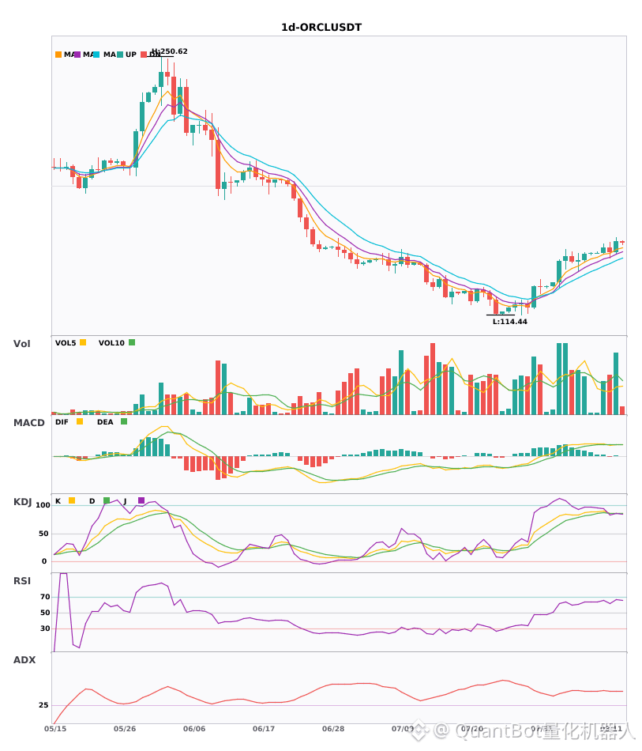Click the MACD panel label
642x751 pixels.
29,423
